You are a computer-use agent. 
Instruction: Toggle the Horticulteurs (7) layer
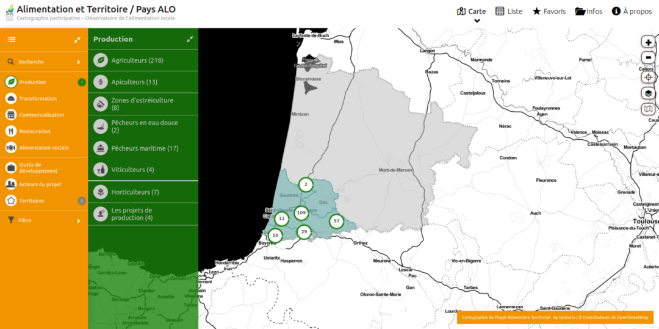coord(143,192)
